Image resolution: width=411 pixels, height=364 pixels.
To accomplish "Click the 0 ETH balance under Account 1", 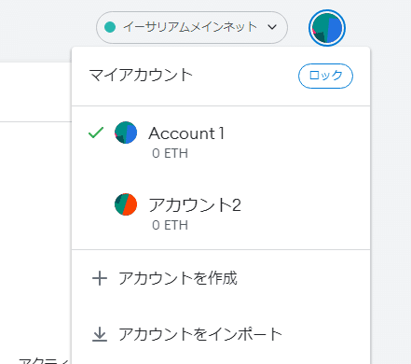I will (170, 153).
